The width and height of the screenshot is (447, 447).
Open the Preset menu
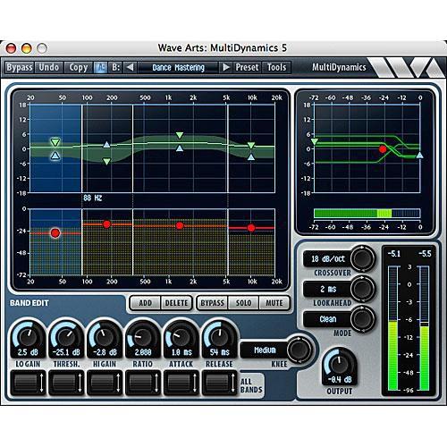[x=247, y=67]
